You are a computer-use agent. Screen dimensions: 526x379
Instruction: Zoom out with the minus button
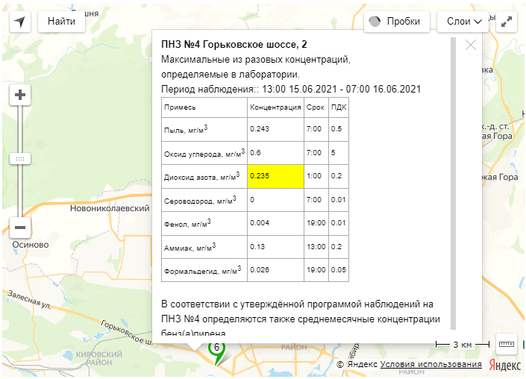pyautogui.click(x=20, y=228)
